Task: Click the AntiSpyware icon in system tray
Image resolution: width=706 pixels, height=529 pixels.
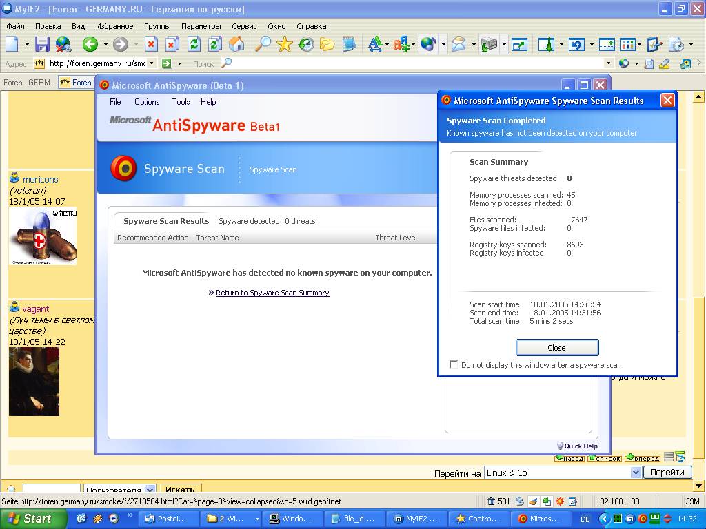Action: click(x=643, y=519)
